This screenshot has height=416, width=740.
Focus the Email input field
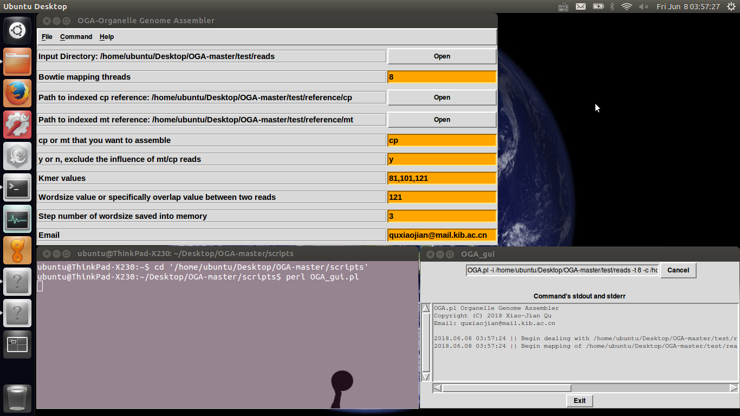(442, 235)
